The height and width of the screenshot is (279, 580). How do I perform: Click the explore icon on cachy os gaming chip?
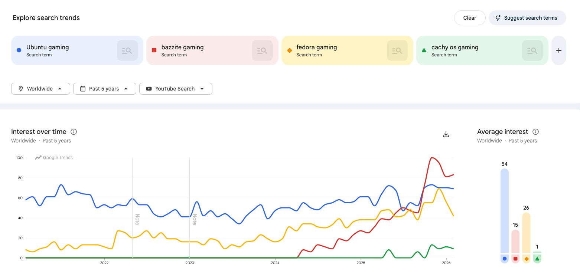tap(532, 50)
